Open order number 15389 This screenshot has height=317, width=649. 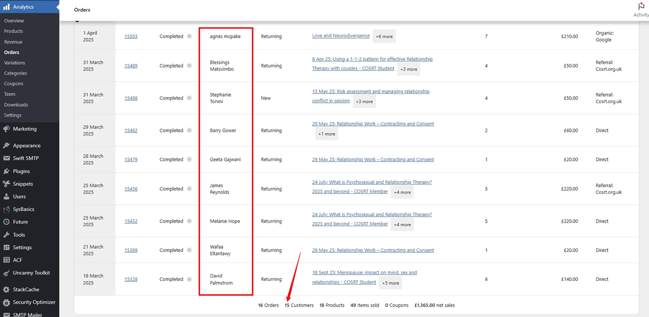(131, 251)
